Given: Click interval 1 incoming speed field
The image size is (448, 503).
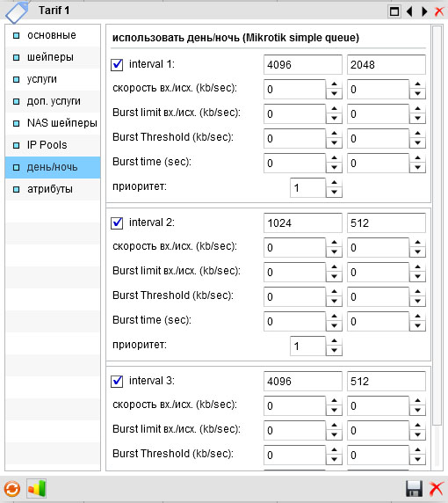Looking at the screenshot, I should 295,89.
